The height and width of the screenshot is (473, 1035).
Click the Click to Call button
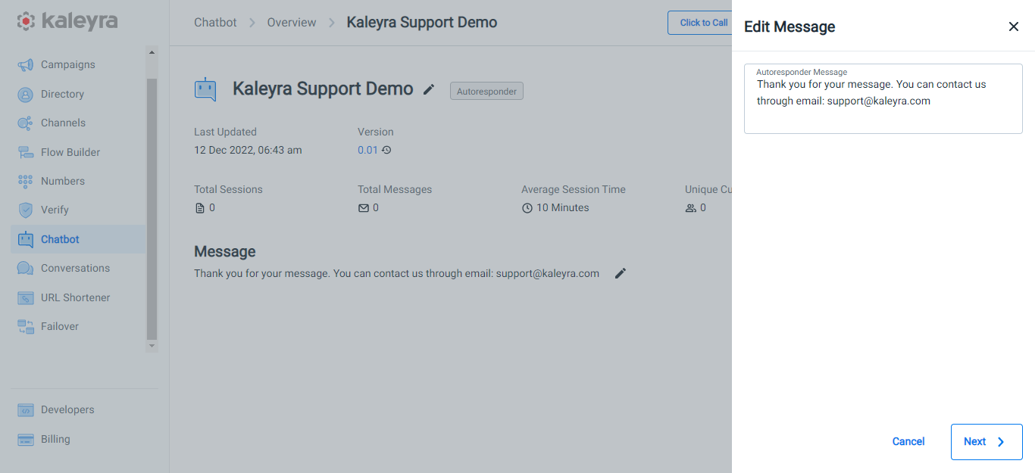700,23
